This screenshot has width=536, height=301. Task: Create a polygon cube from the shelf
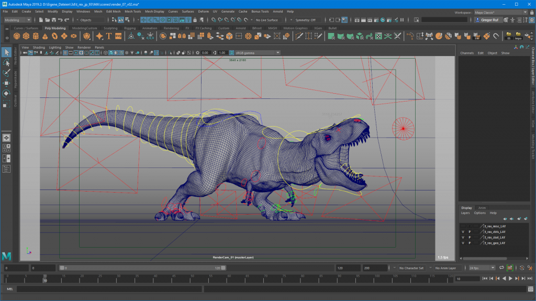click(26, 36)
